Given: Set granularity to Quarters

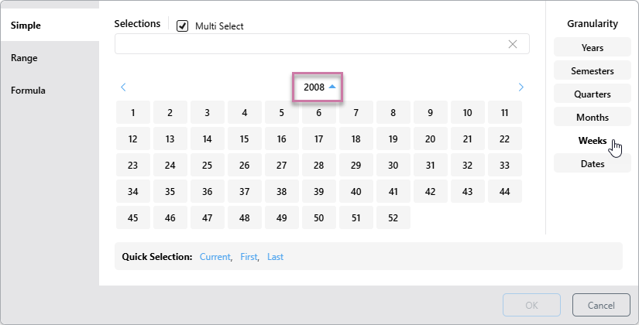Looking at the screenshot, I should pos(592,94).
